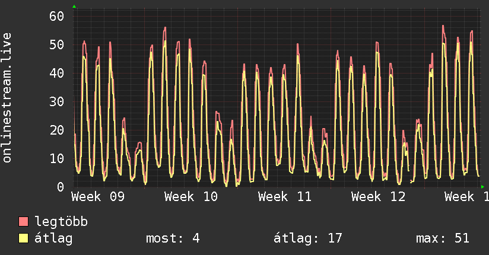Click the 20 y-axis tick label

point(57,130)
